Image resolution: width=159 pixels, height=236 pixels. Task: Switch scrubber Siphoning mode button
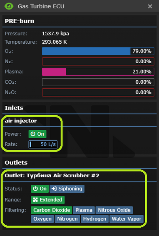(x=67, y=189)
